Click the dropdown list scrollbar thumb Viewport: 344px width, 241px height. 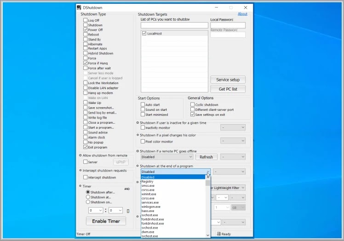pyautogui.click(x=208, y=183)
